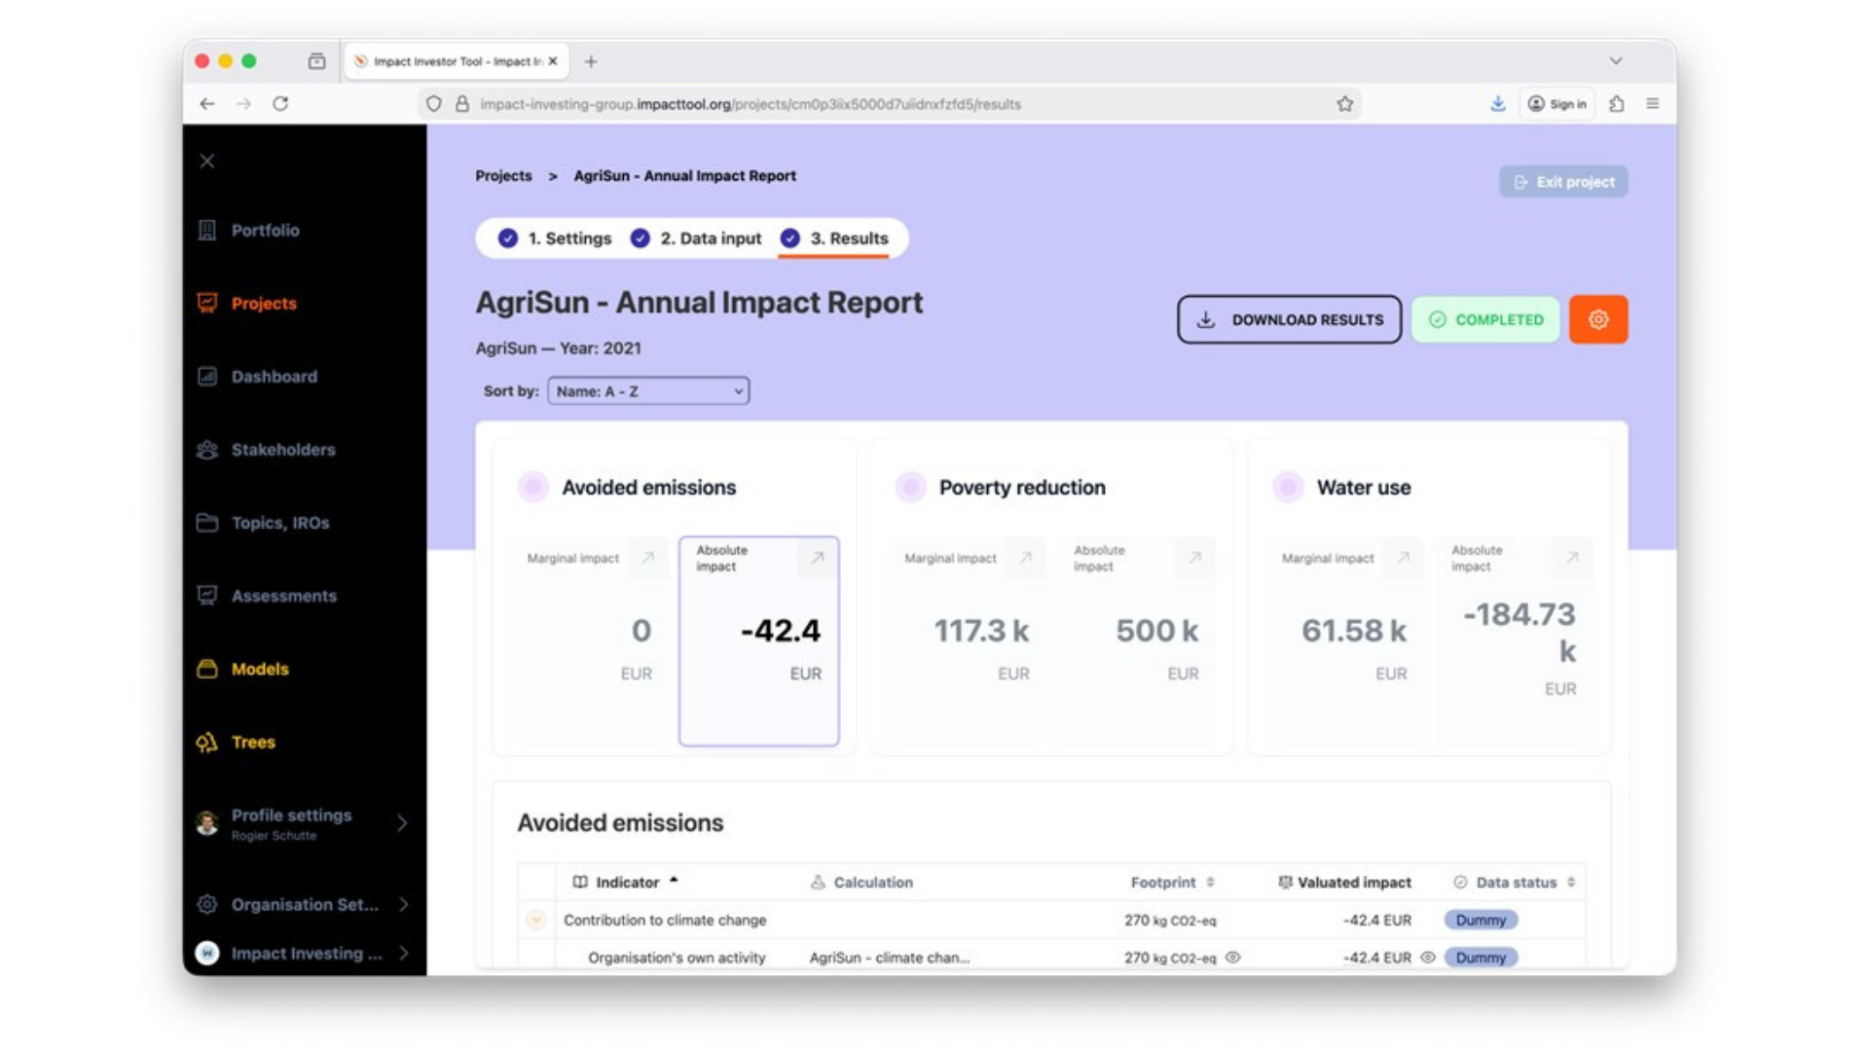The height and width of the screenshot is (1051, 1869).
Task: Click the Indicator column book icon
Action: 580,883
